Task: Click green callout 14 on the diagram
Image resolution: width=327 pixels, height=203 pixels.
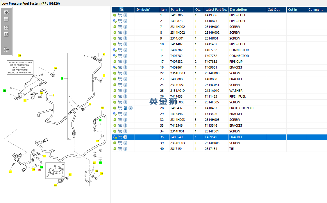Action: [101, 163]
